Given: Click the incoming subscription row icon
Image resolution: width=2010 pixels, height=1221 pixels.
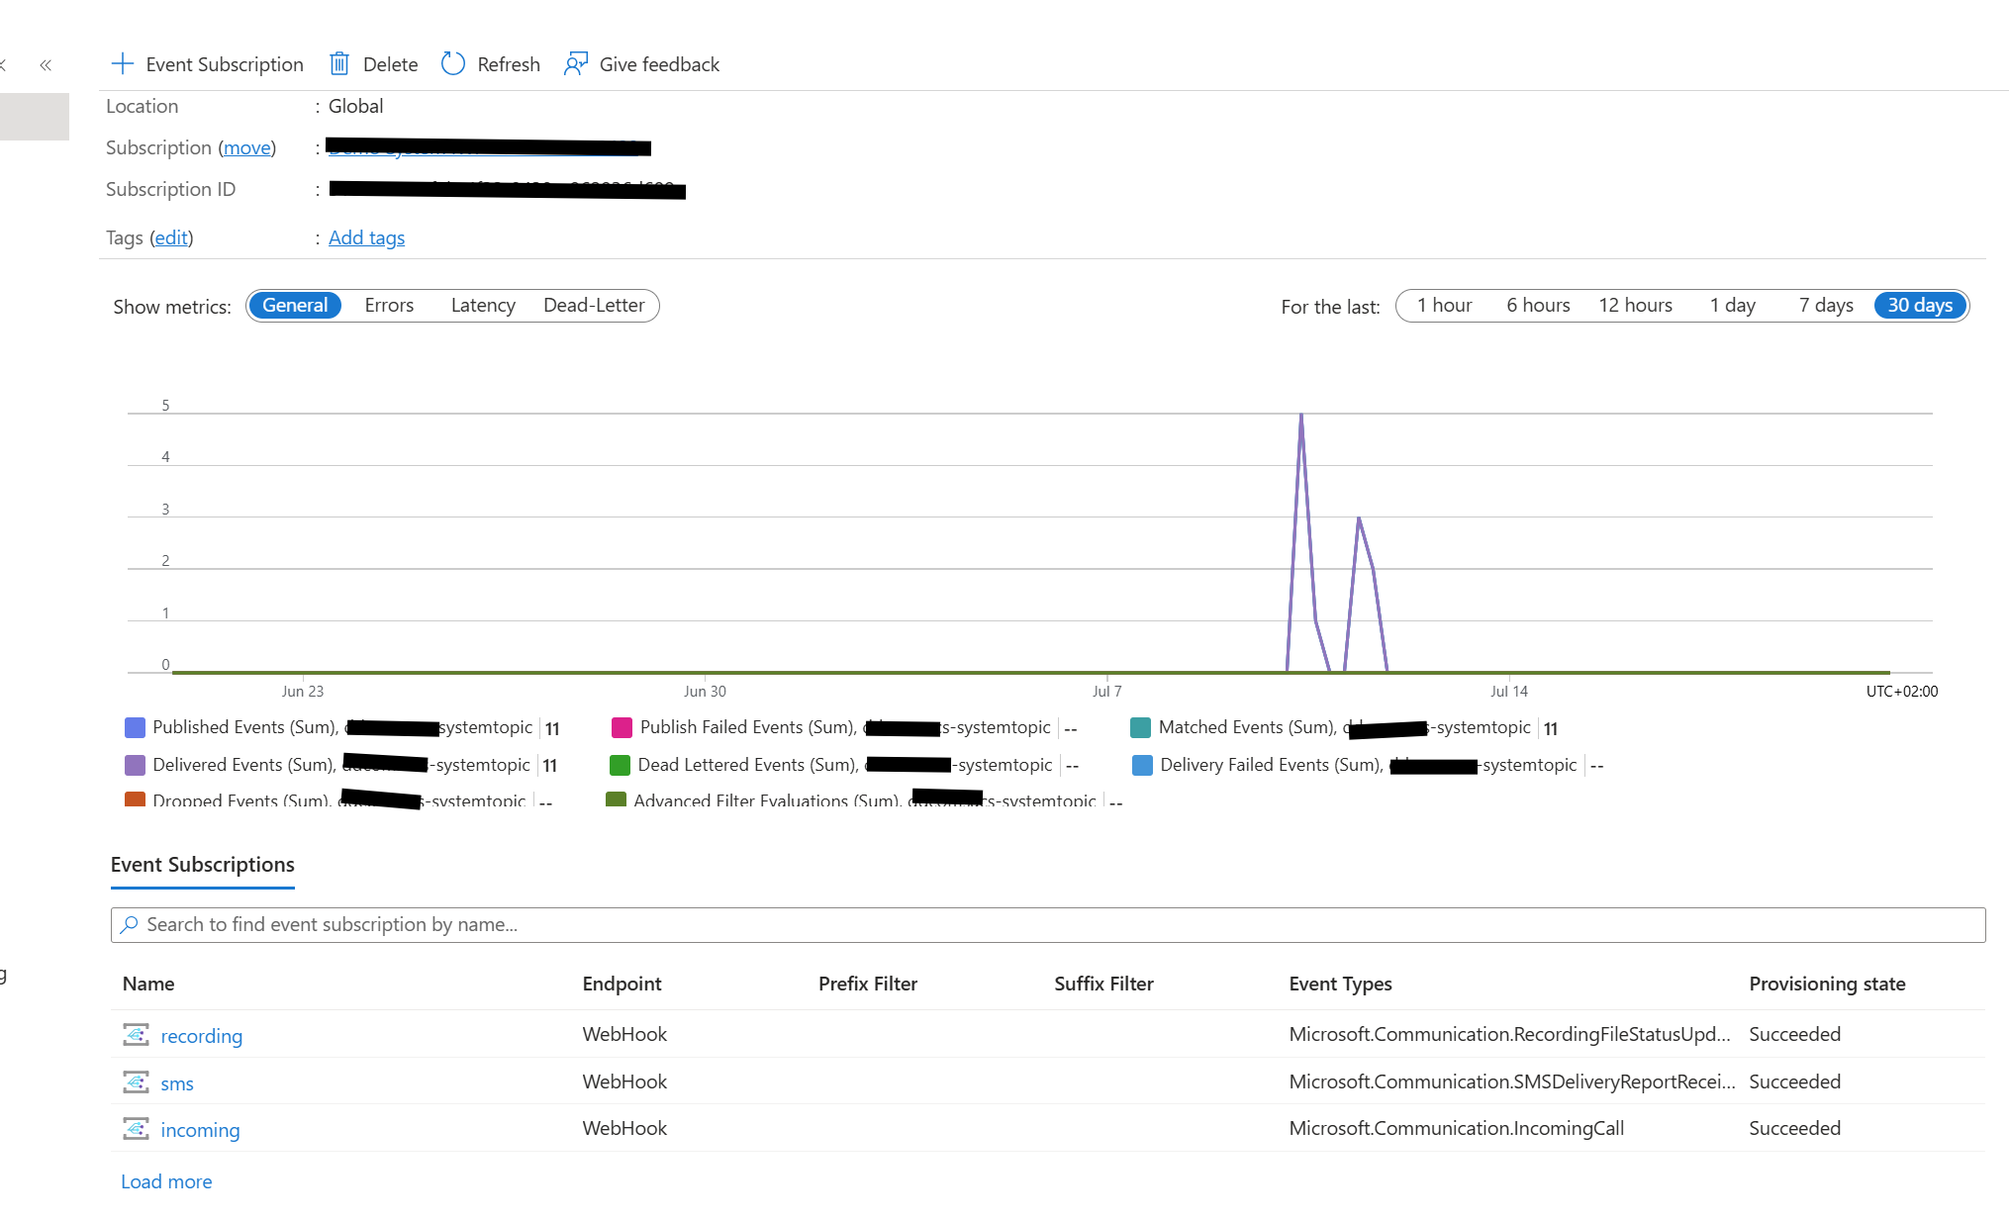Looking at the screenshot, I should pos(136,1129).
